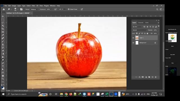Create new fill or adjustment layer icon
This screenshot has width=180, height=101.
pos(146,77)
